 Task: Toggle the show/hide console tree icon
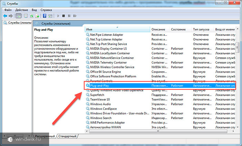18,16
